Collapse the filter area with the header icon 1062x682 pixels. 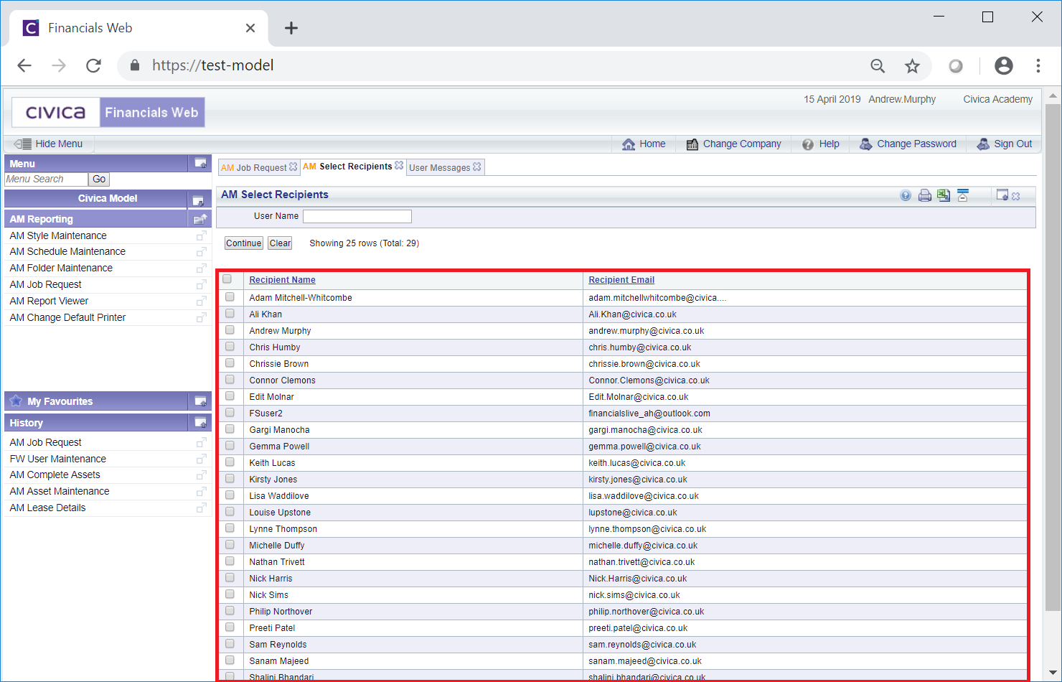[963, 195]
